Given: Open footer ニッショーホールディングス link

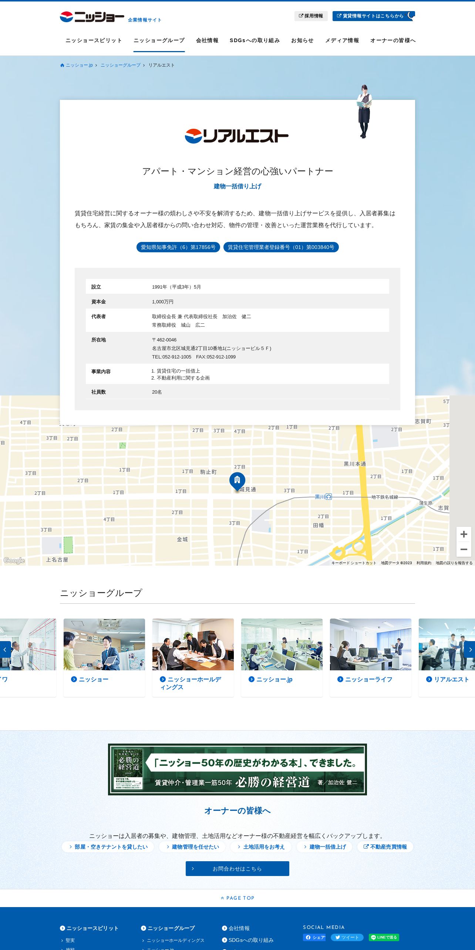Looking at the screenshot, I should [x=173, y=940].
